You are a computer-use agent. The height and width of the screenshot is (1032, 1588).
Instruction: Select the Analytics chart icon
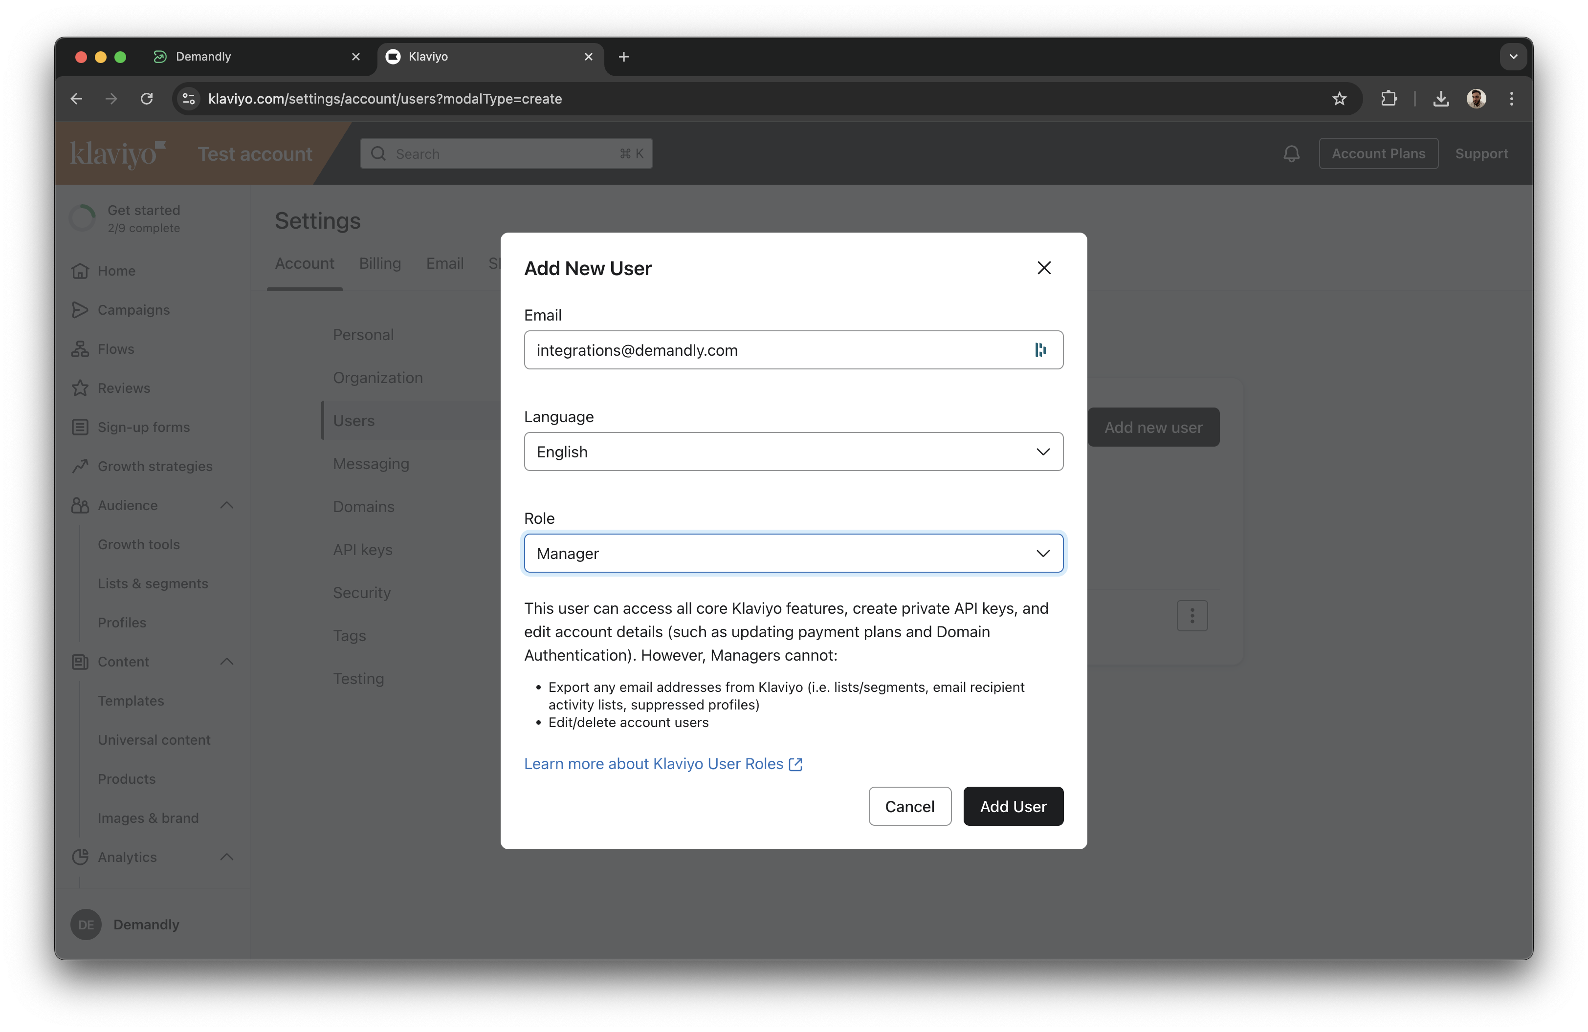80,858
